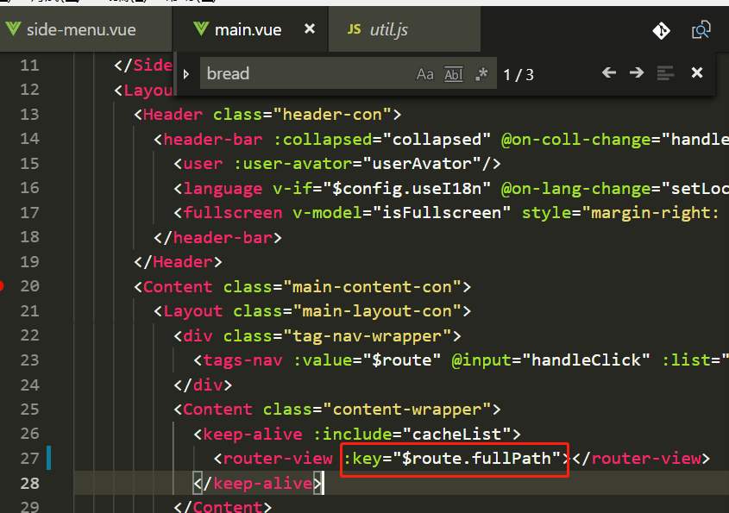Click 'main-layout-con' on line 21

378,311
